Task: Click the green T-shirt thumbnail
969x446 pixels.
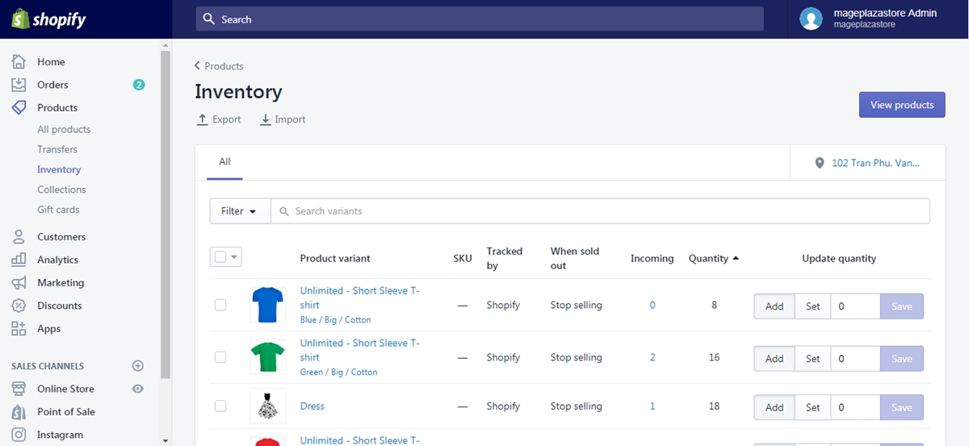Action: click(267, 357)
